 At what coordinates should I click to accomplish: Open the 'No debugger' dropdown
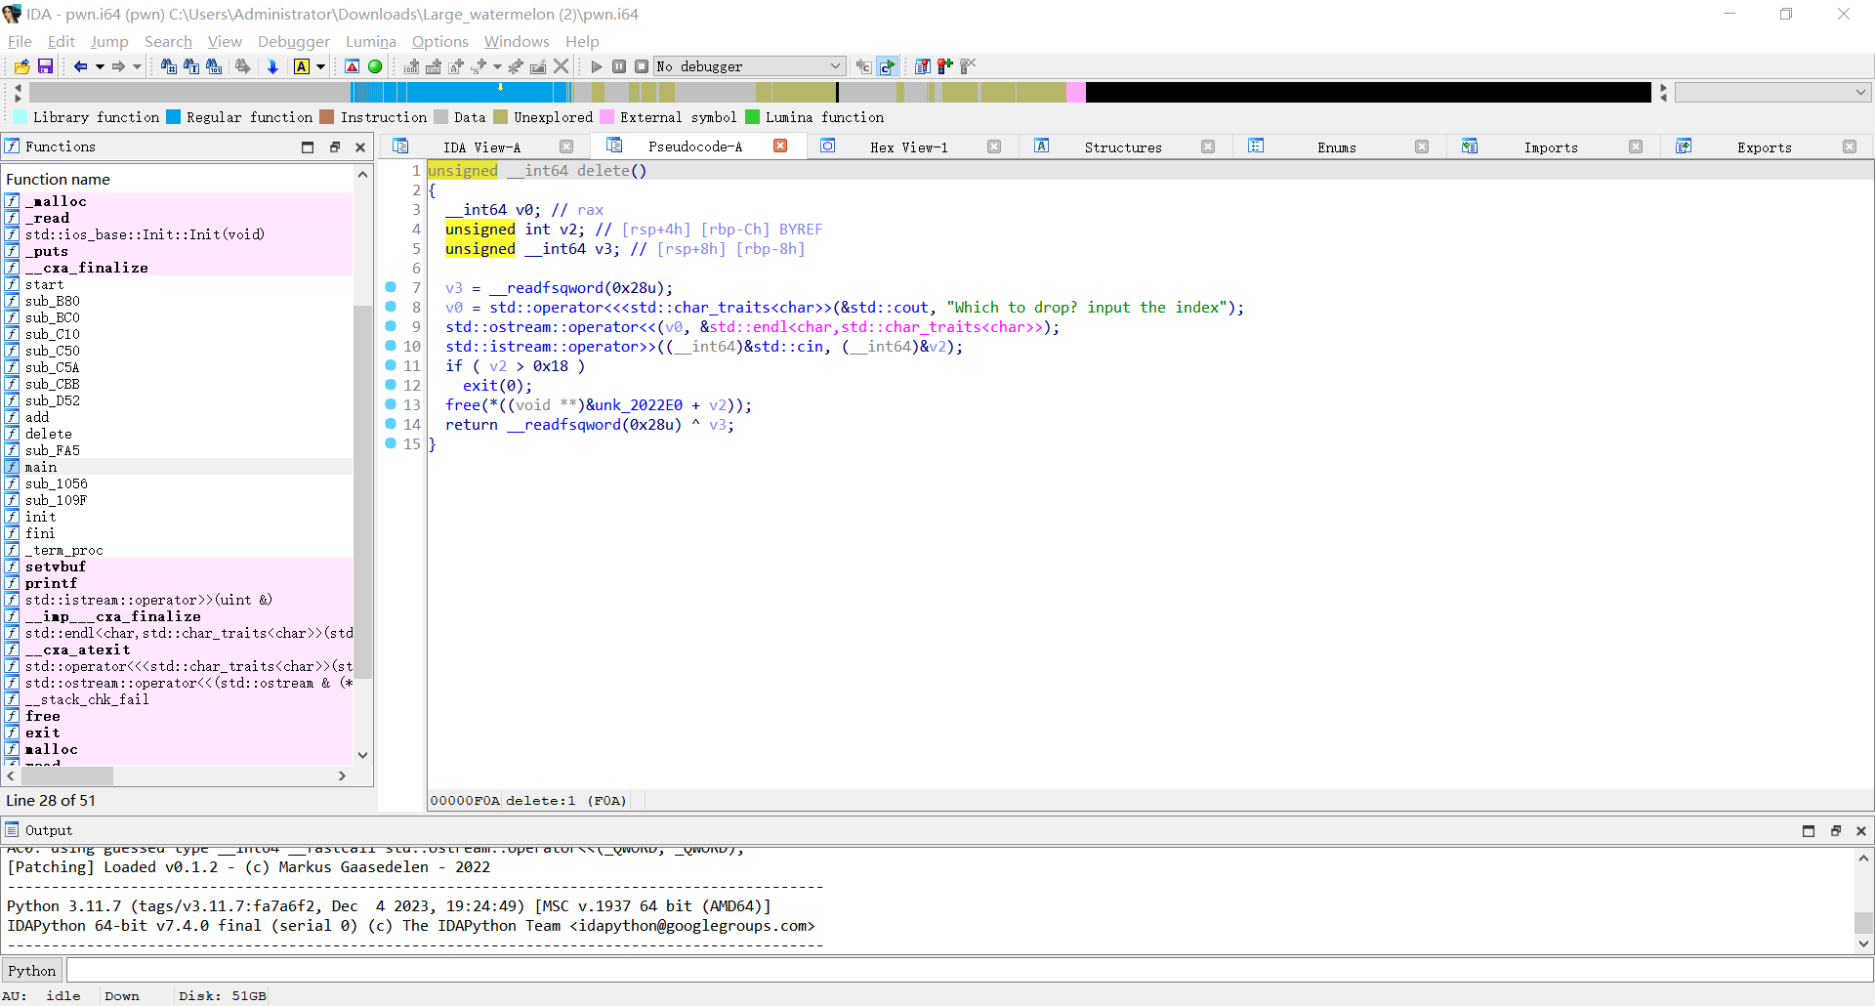[750, 66]
